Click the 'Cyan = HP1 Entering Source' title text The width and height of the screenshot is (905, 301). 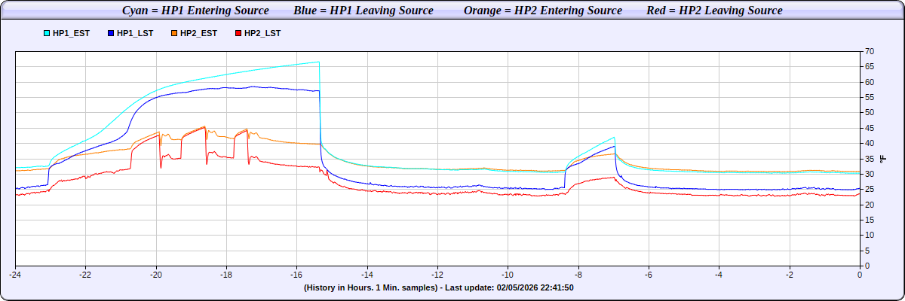(195, 11)
